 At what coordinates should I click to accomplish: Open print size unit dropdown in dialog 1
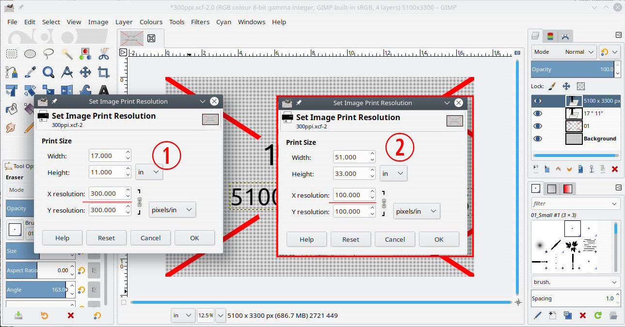[149, 172]
